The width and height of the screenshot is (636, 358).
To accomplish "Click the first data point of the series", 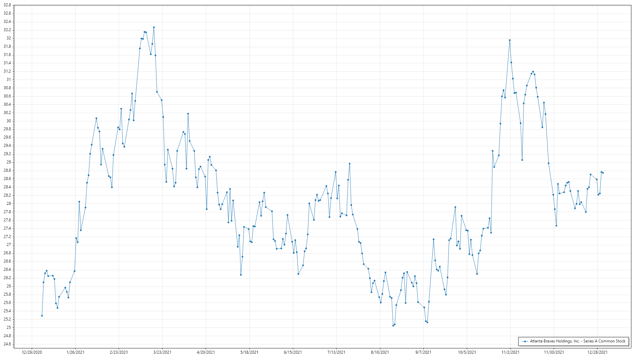I will pyautogui.click(x=42, y=316).
